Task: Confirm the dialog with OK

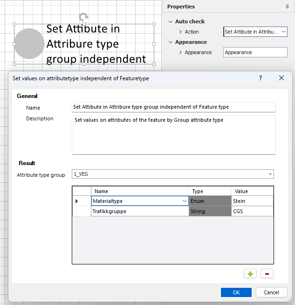Action: point(236,292)
